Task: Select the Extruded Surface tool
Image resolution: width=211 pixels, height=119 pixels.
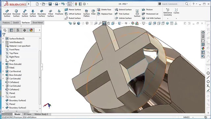Action: [x=7, y=13]
